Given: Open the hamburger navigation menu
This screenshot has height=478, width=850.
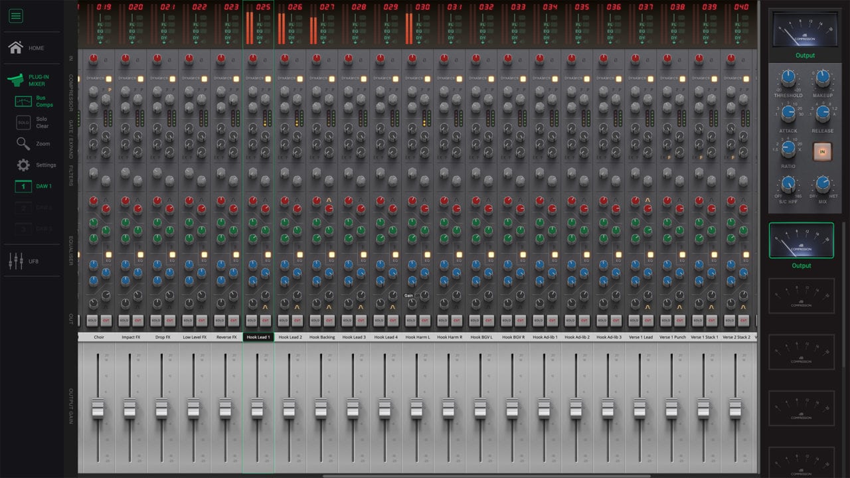Looking at the screenshot, I should [x=15, y=16].
